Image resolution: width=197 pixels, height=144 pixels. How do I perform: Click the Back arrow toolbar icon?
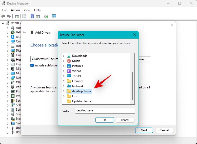pyautogui.click(x=3, y=16)
